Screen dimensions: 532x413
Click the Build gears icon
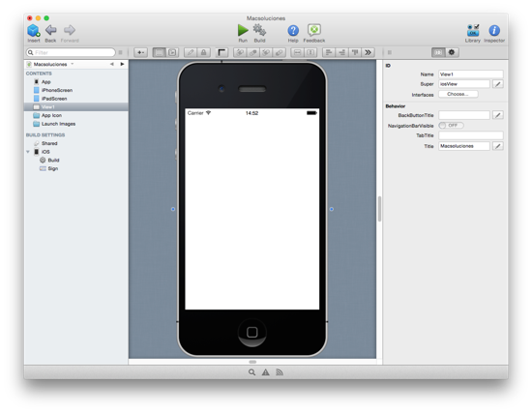click(x=259, y=30)
